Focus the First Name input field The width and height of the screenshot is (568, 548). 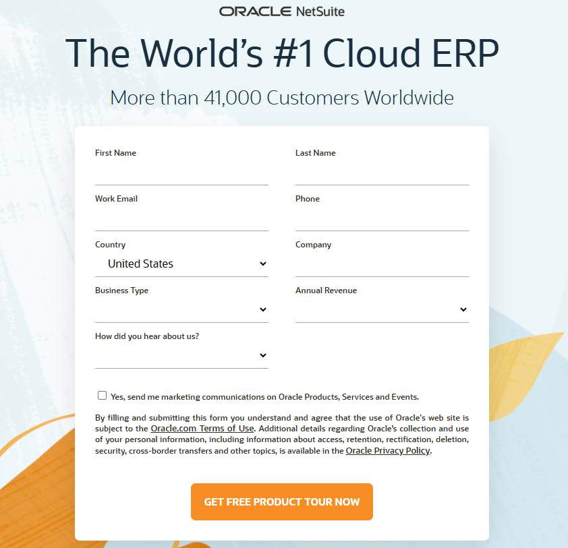[x=181, y=173]
